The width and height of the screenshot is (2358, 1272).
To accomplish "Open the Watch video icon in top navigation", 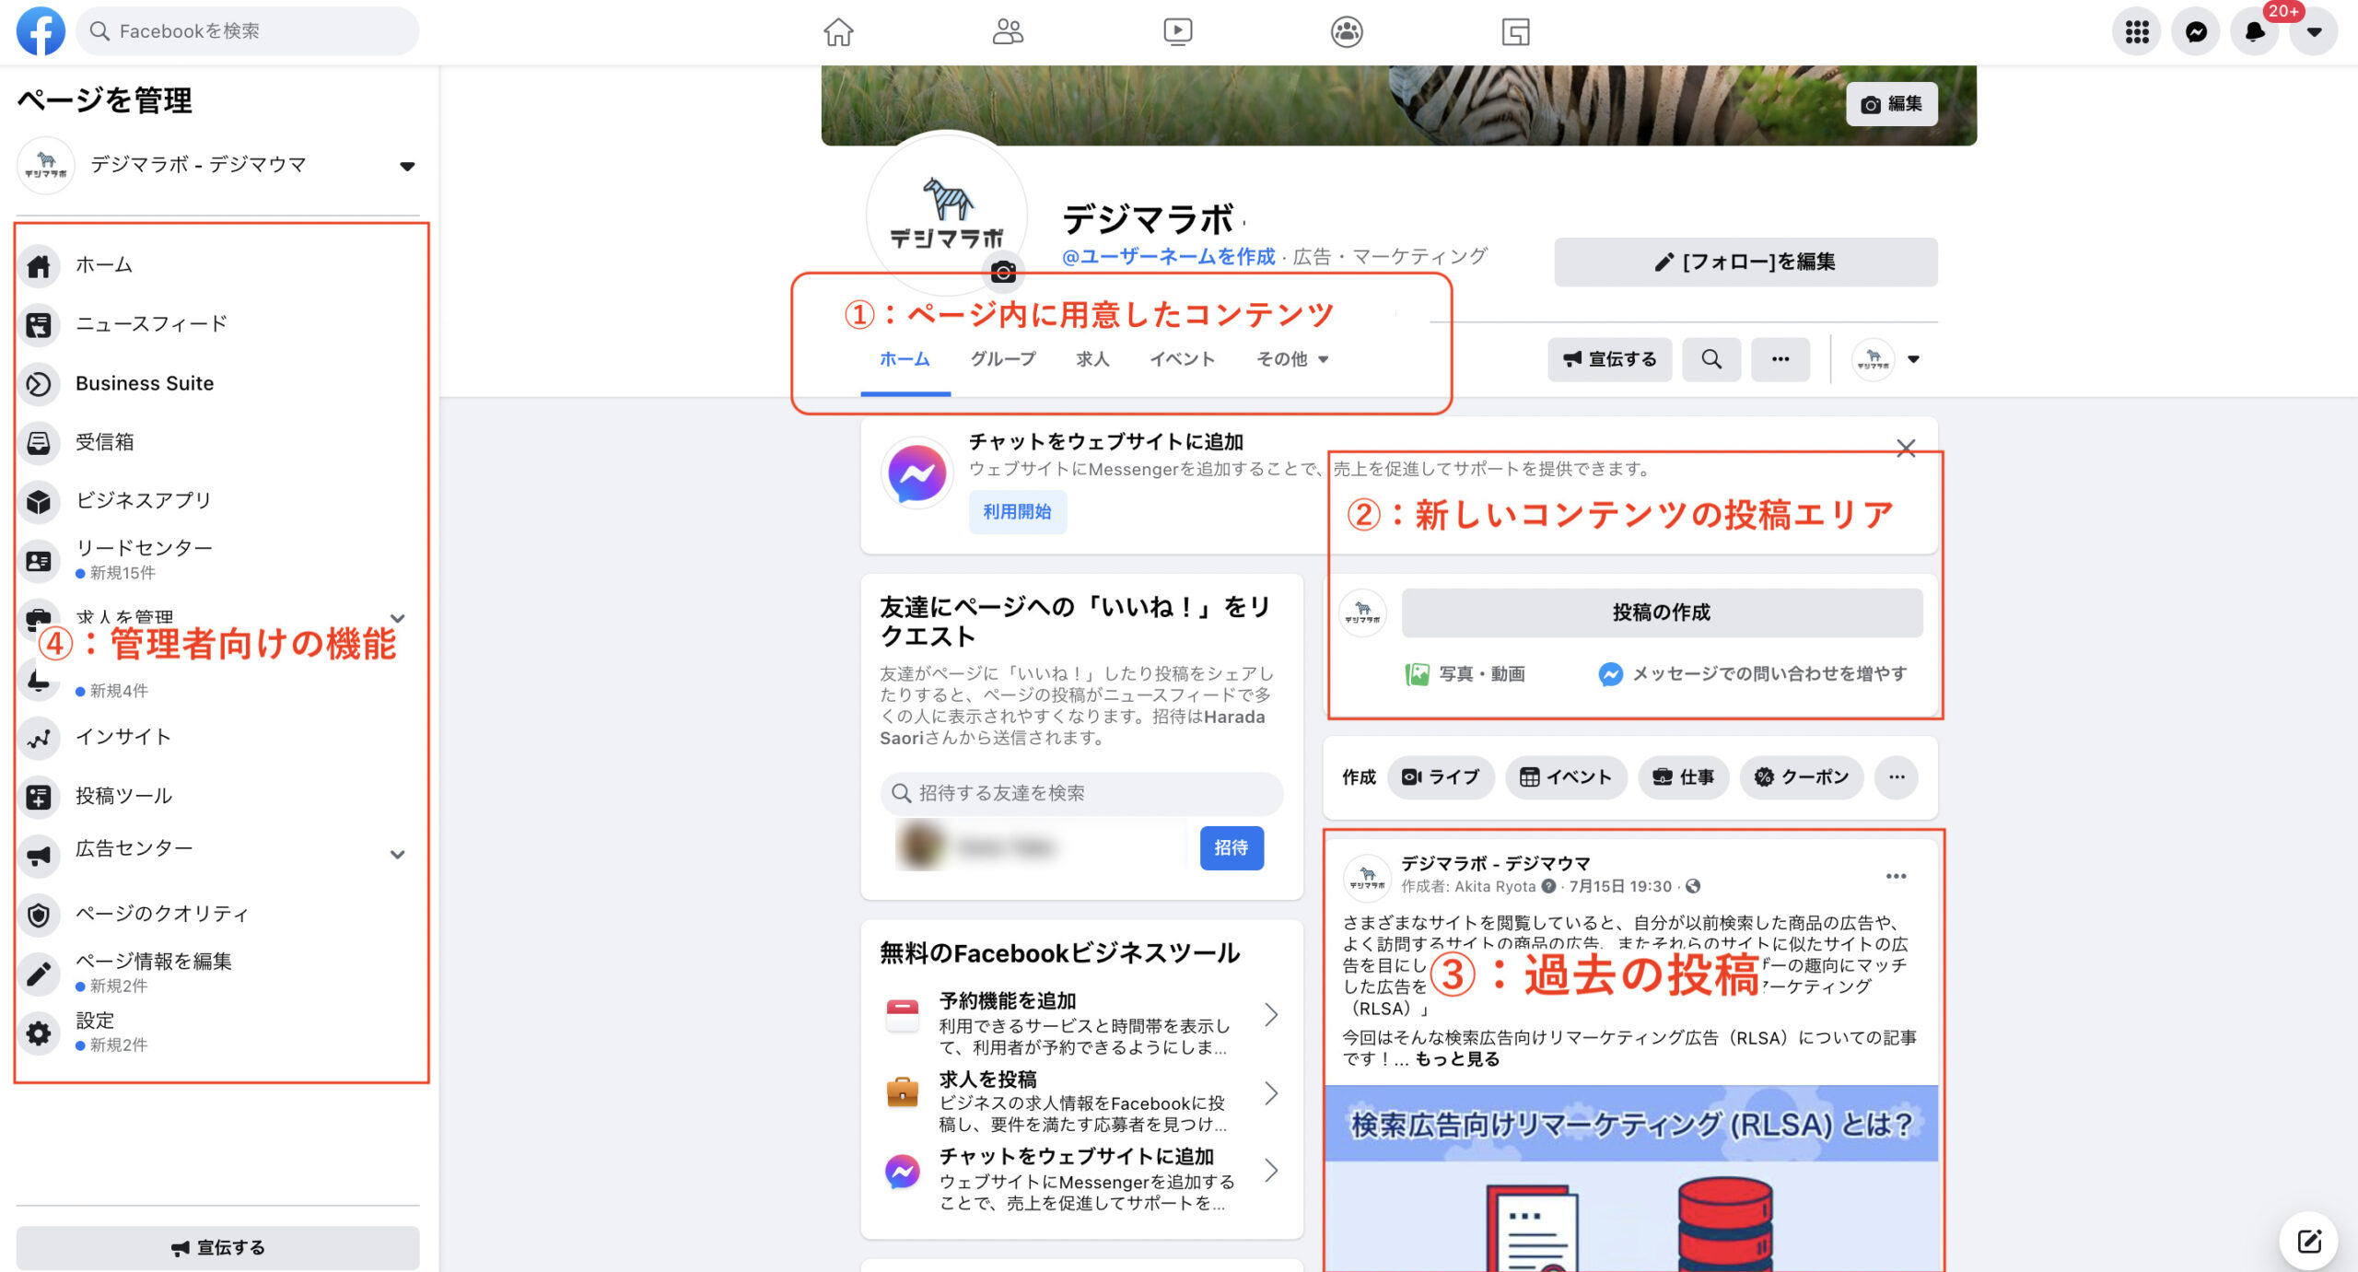I will coord(1177,31).
